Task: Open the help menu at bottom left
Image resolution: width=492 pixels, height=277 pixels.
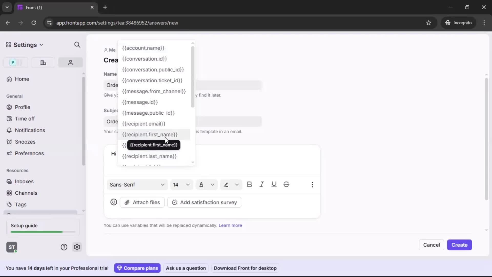Action: pos(64,247)
